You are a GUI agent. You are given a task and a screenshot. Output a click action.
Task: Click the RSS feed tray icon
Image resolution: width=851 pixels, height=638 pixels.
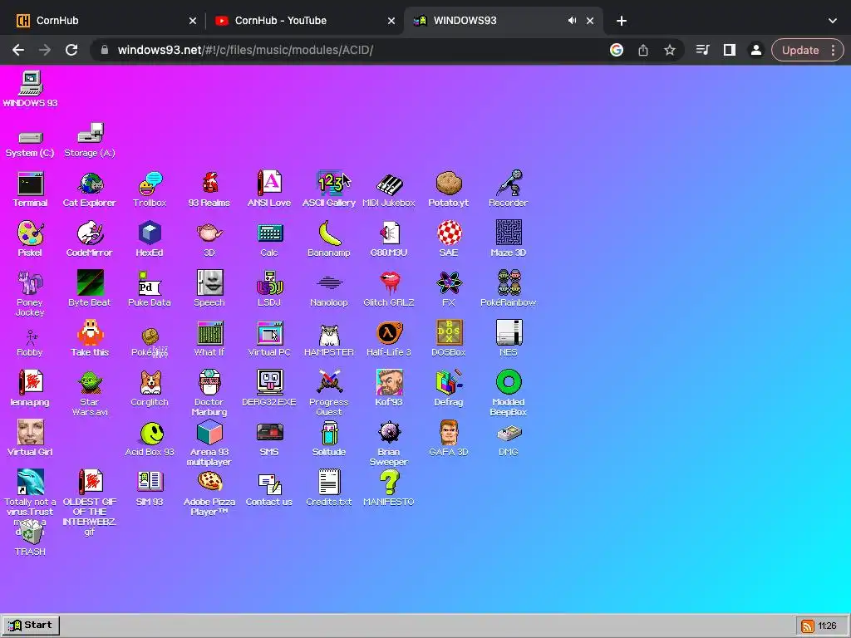tap(808, 626)
